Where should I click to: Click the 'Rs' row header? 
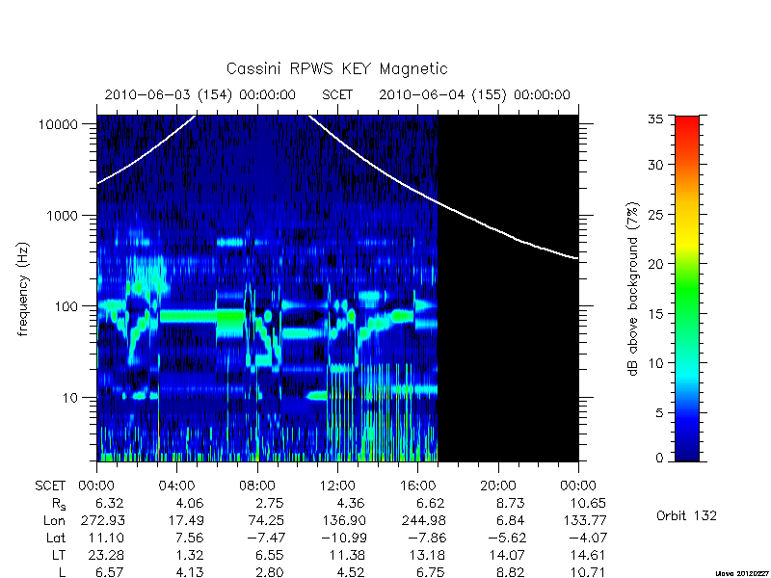click(x=59, y=504)
